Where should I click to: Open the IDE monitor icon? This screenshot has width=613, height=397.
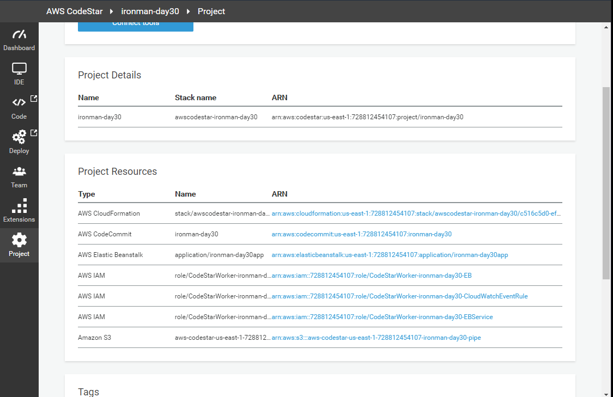[19, 69]
